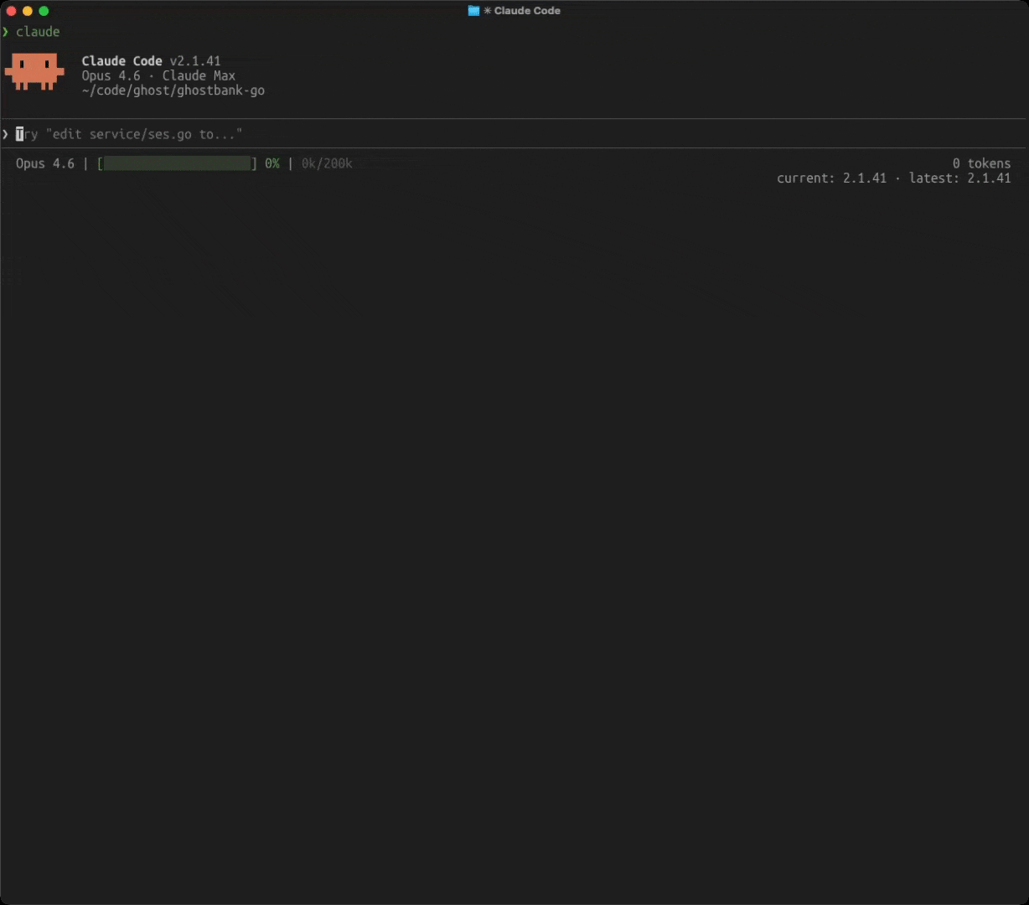1029x905 pixels.
Task: Click the context usage progress bar
Action: pos(177,163)
